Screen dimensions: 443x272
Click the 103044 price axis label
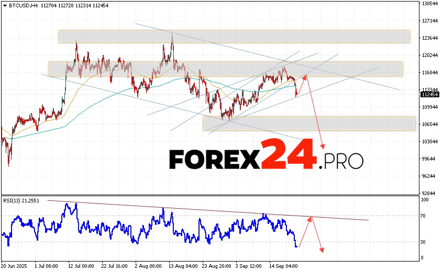point(430,142)
